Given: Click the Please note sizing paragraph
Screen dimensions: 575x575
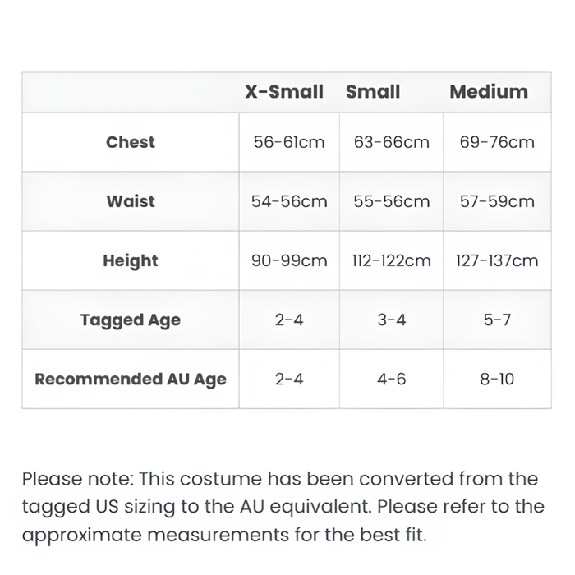Looking at the screenshot, I should (283, 507).
